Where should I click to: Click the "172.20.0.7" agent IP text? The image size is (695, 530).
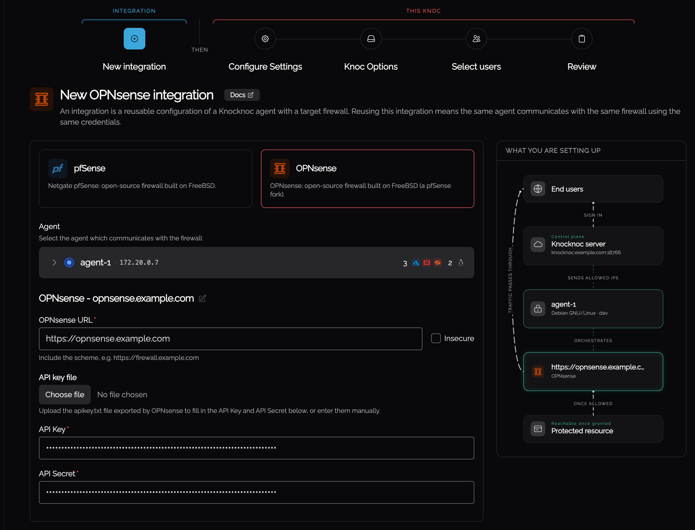(139, 263)
